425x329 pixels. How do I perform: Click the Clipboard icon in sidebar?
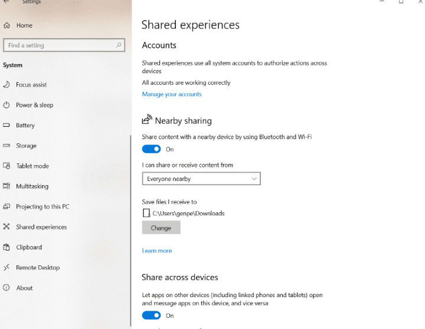[x=6, y=247]
